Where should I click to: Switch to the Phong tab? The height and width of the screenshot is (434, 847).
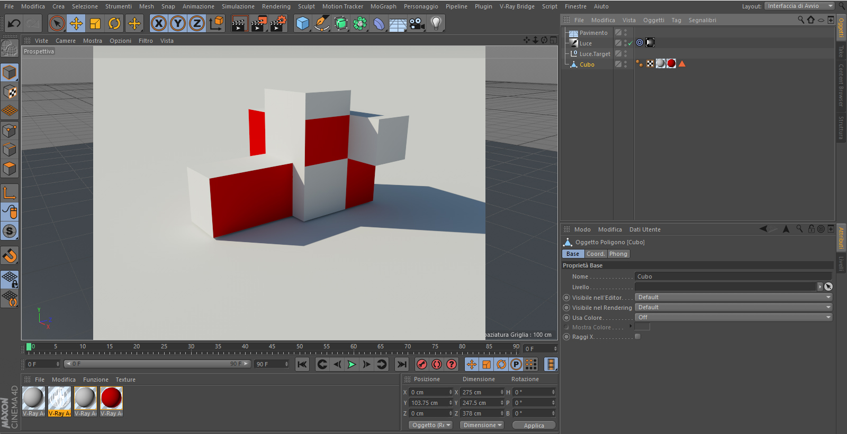[x=618, y=254]
